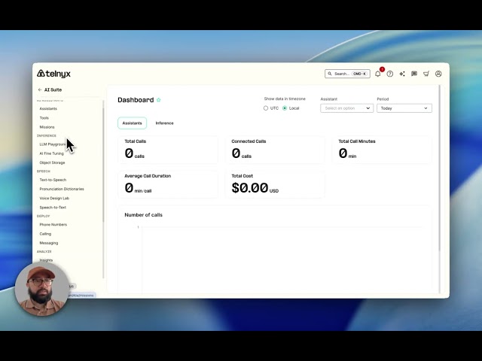Open the Assistant select dropdown

[x=346, y=108]
